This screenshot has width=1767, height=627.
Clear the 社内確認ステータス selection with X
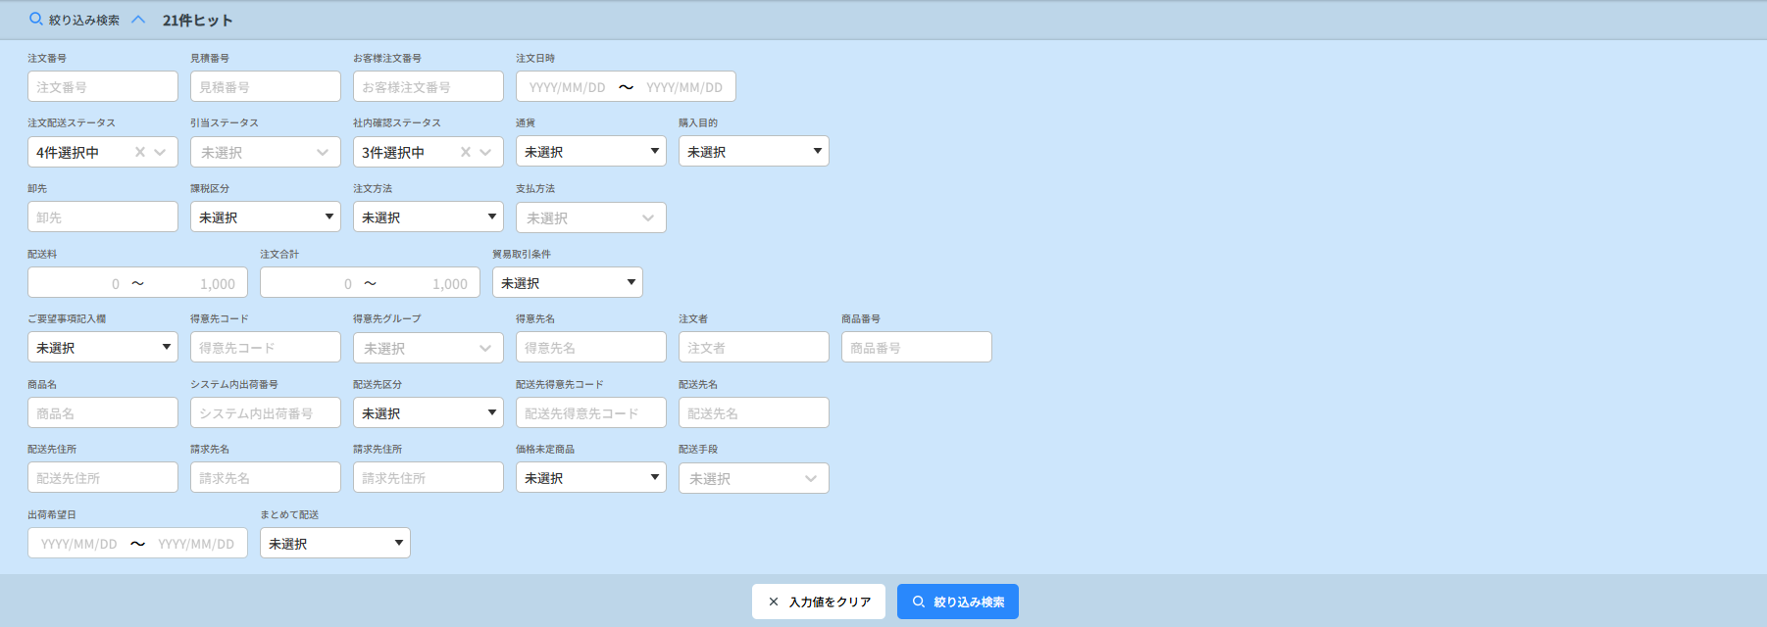[x=466, y=152]
